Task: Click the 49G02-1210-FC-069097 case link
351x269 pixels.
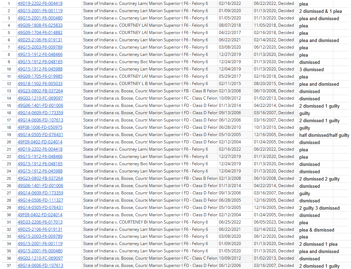Action: click(x=40, y=98)
